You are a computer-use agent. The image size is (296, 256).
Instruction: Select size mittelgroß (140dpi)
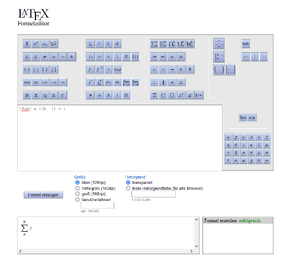click(x=78, y=188)
